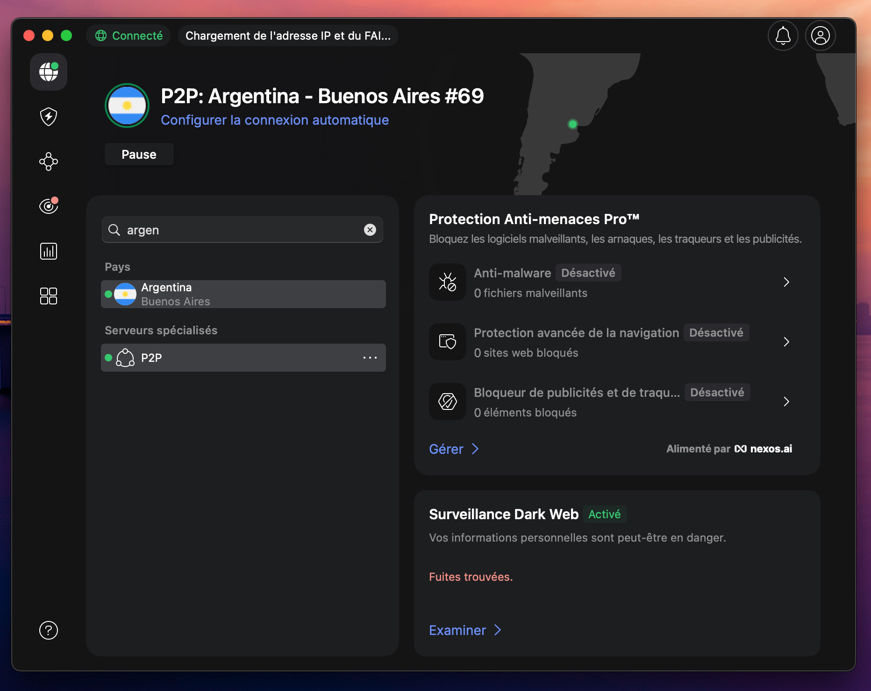Click the Examiner link for dark web leaks
871x691 pixels.
pos(458,630)
